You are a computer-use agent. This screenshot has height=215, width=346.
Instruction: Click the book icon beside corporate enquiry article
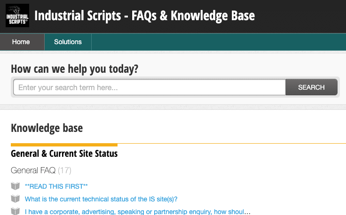[x=16, y=211]
